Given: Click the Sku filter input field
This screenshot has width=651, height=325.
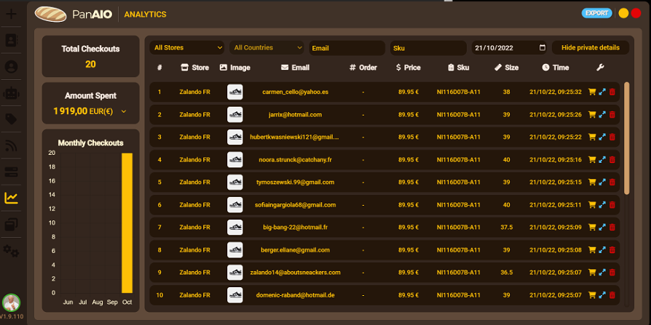Looking at the screenshot, I should coord(428,48).
